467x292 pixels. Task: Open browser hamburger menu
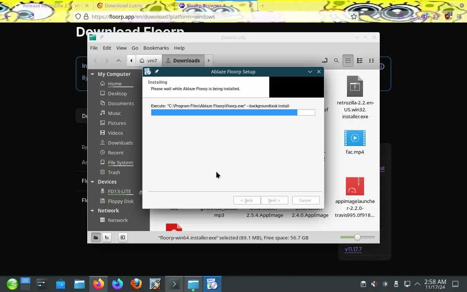pyautogui.click(x=459, y=16)
